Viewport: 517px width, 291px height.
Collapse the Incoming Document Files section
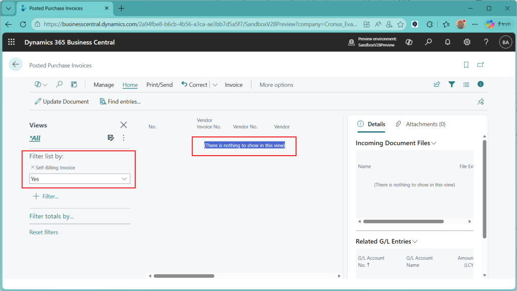pyautogui.click(x=434, y=143)
